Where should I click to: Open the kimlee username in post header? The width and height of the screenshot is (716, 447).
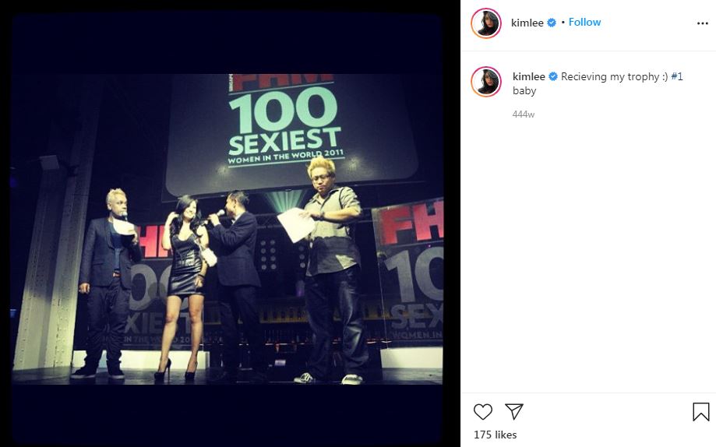click(x=527, y=23)
